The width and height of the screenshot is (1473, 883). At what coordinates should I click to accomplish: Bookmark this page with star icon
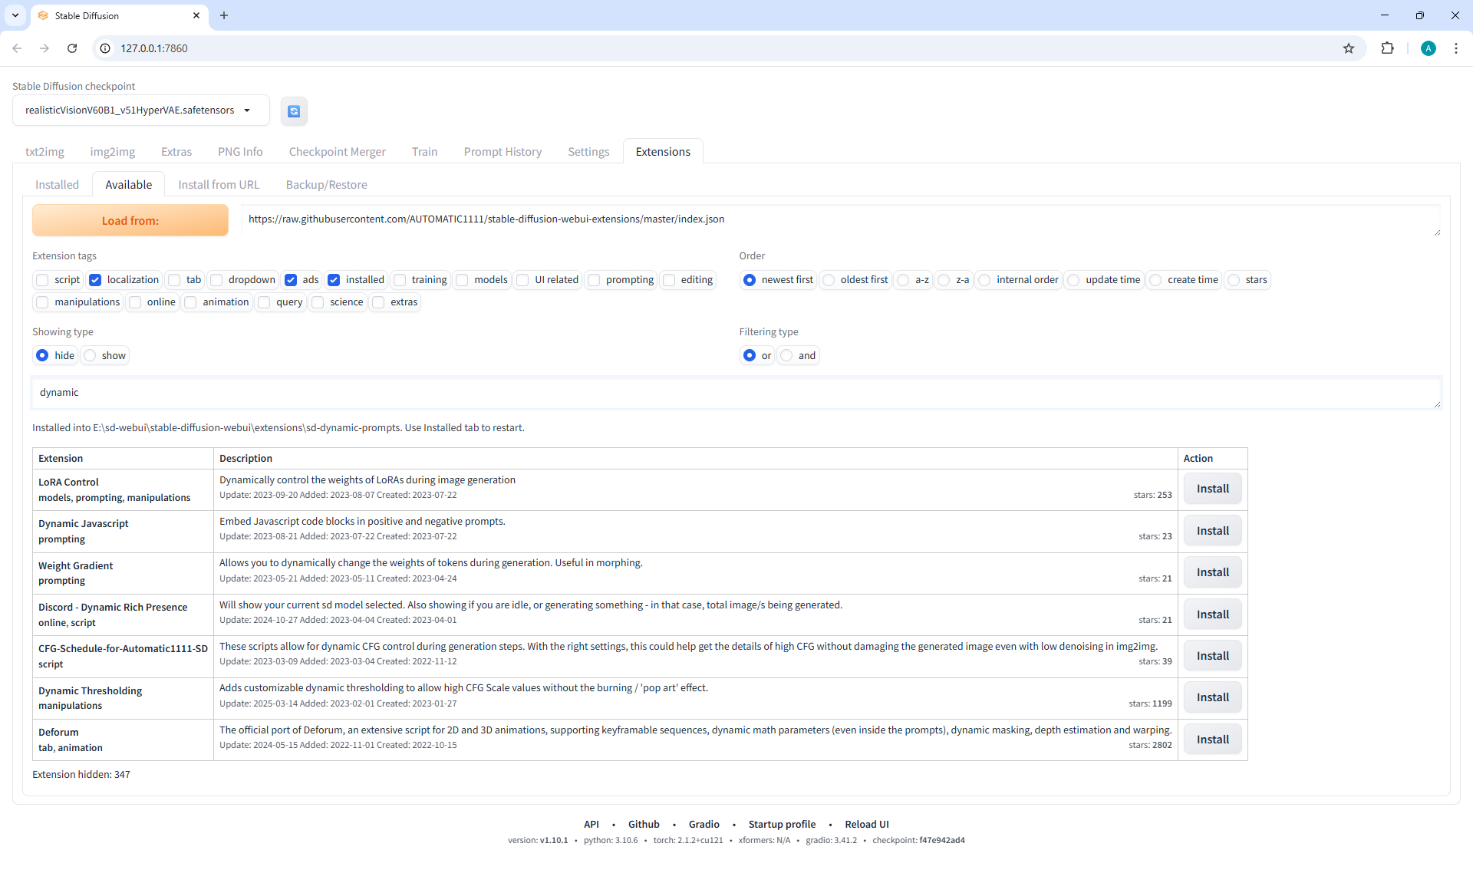click(x=1348, y=48)
